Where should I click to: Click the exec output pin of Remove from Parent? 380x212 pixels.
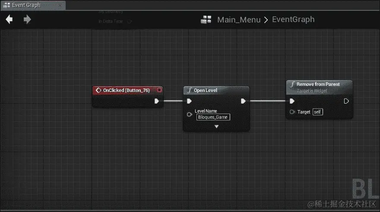click(x=346, y=101)
